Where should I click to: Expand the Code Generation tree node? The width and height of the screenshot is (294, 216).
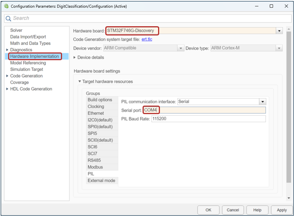tap(7, 76)
